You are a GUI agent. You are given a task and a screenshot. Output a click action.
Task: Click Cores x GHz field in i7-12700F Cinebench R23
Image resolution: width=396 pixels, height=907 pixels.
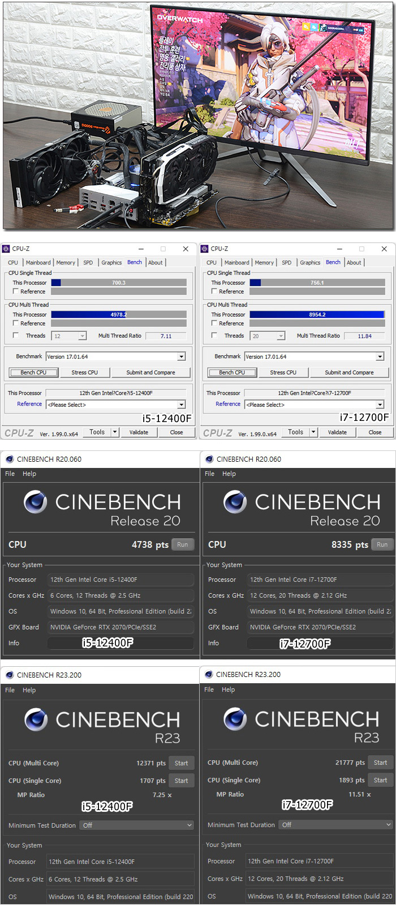320,879
